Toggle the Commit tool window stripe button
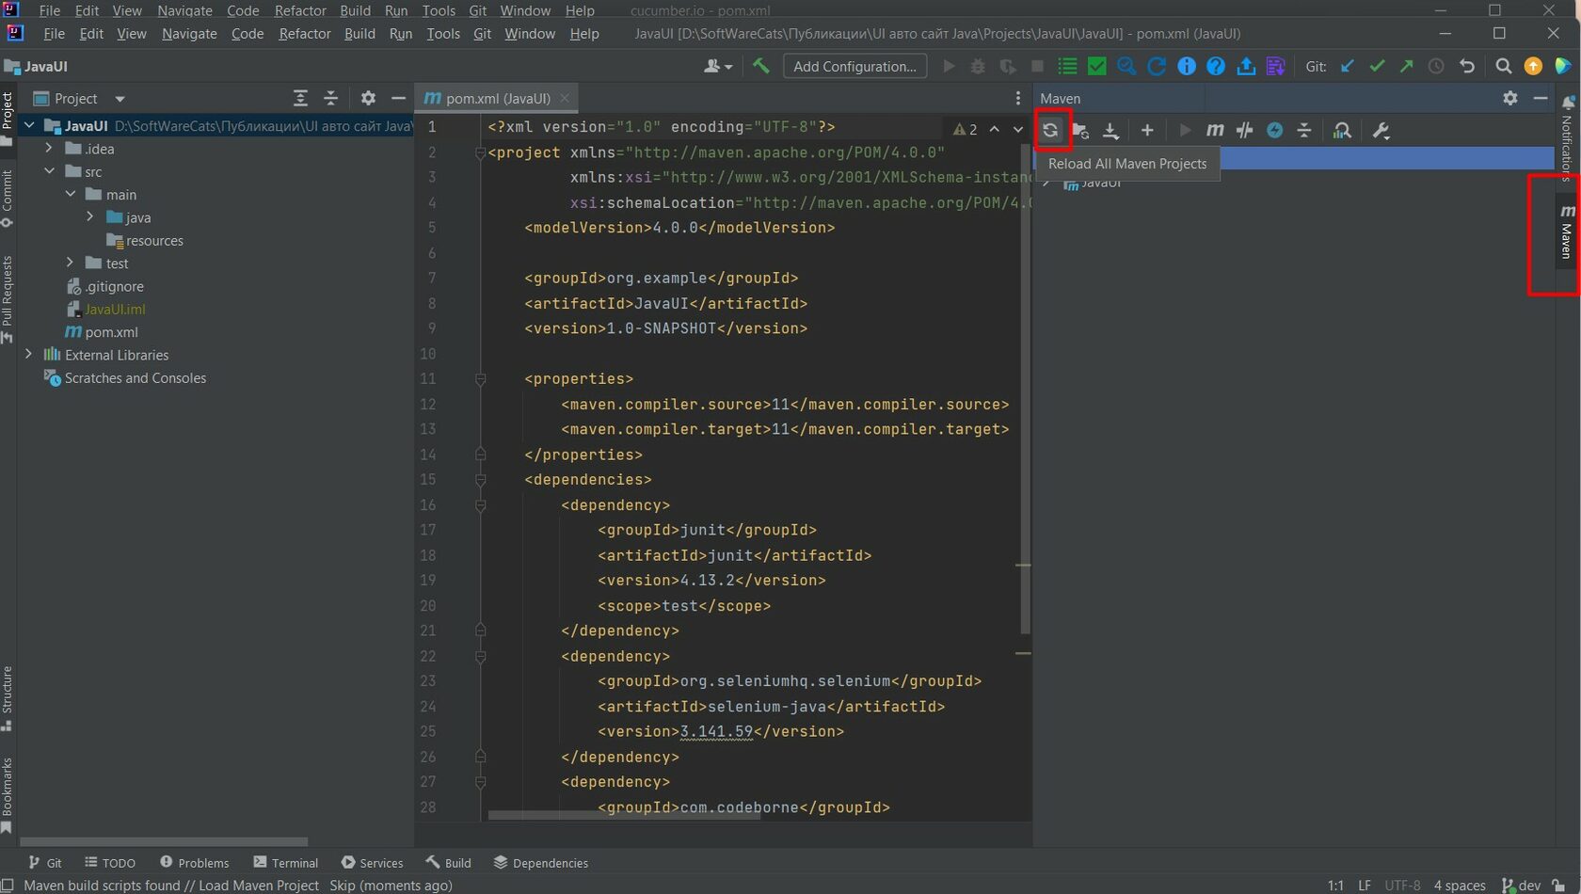This screenshot has height=894, width=1581. pos(8,199)
